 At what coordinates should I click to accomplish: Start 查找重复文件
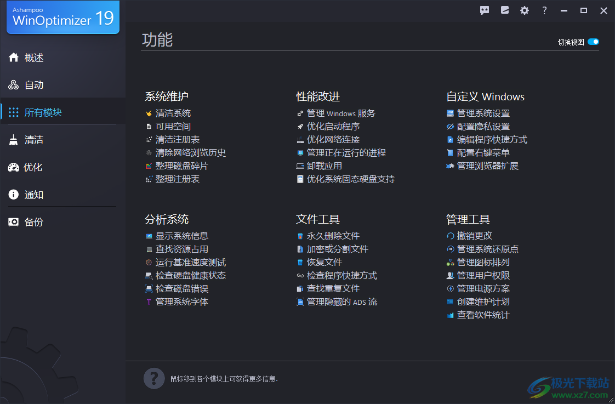pos(334,288)
